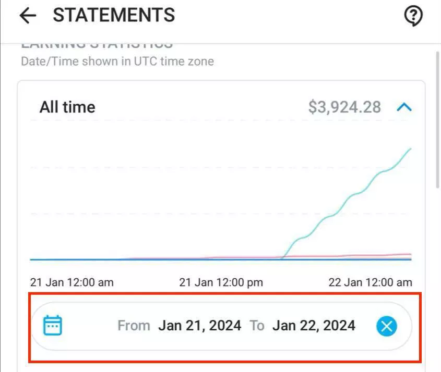Change the Jan 22, 2024 end date

[314, 326]
